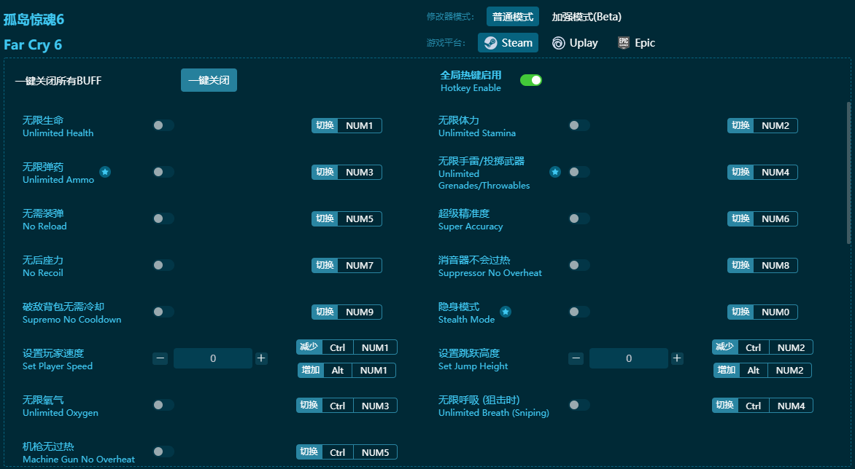Increase Set Player Speed with plus button

[261, 358]
